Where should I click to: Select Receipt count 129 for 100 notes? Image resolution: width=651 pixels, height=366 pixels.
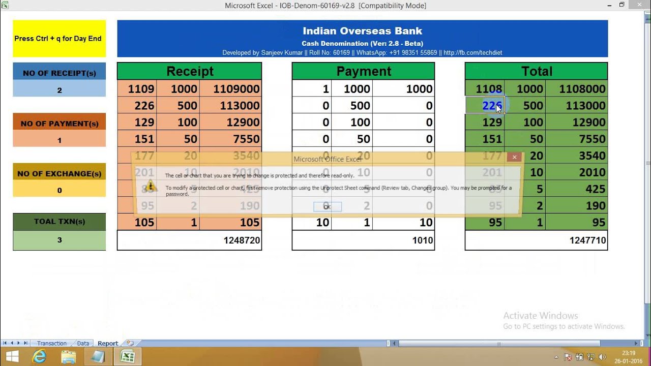(137, 122)
